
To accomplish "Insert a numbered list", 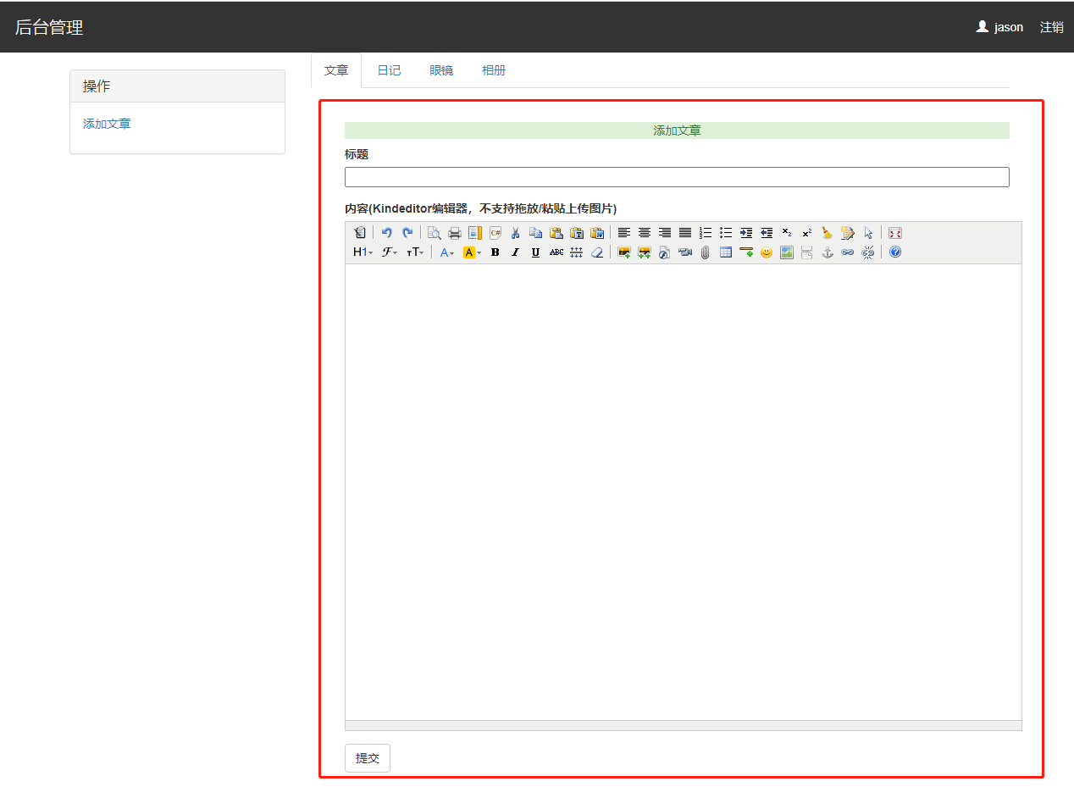I will [706, 233].
